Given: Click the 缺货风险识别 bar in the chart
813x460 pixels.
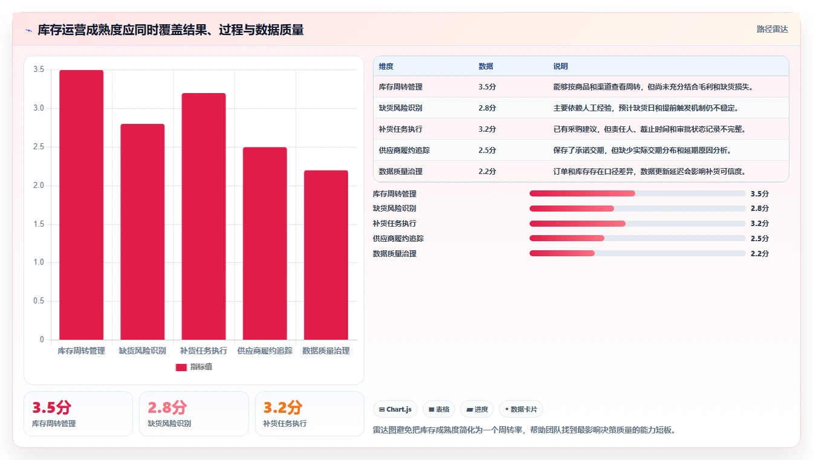Looking at the screenshot, I should pos(143,232).
